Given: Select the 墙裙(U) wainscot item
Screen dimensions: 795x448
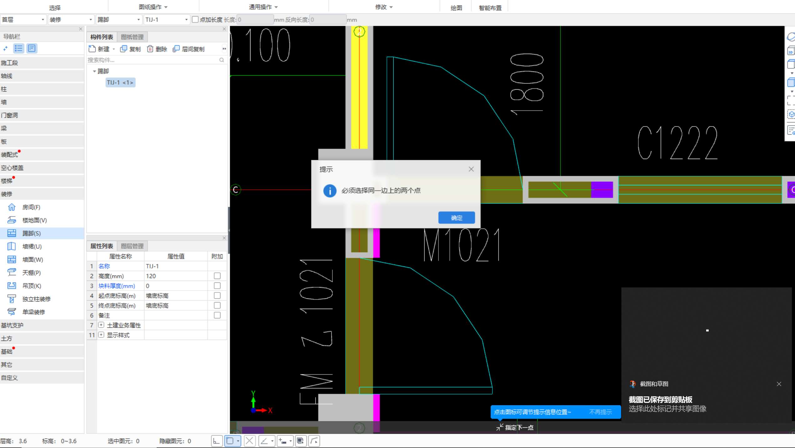Looking at the screenshot, I should pos(32,246).
